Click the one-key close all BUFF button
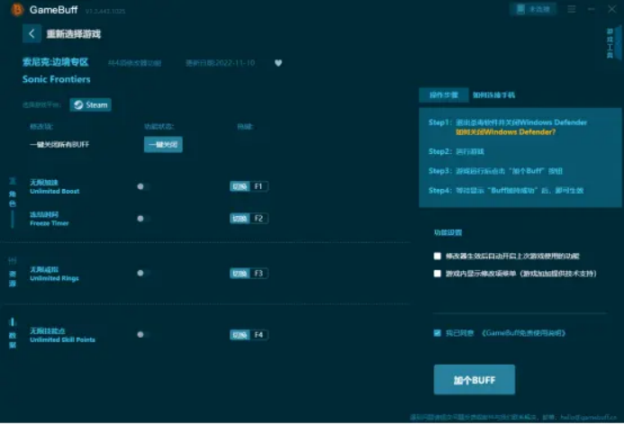 tap(163, 144)
